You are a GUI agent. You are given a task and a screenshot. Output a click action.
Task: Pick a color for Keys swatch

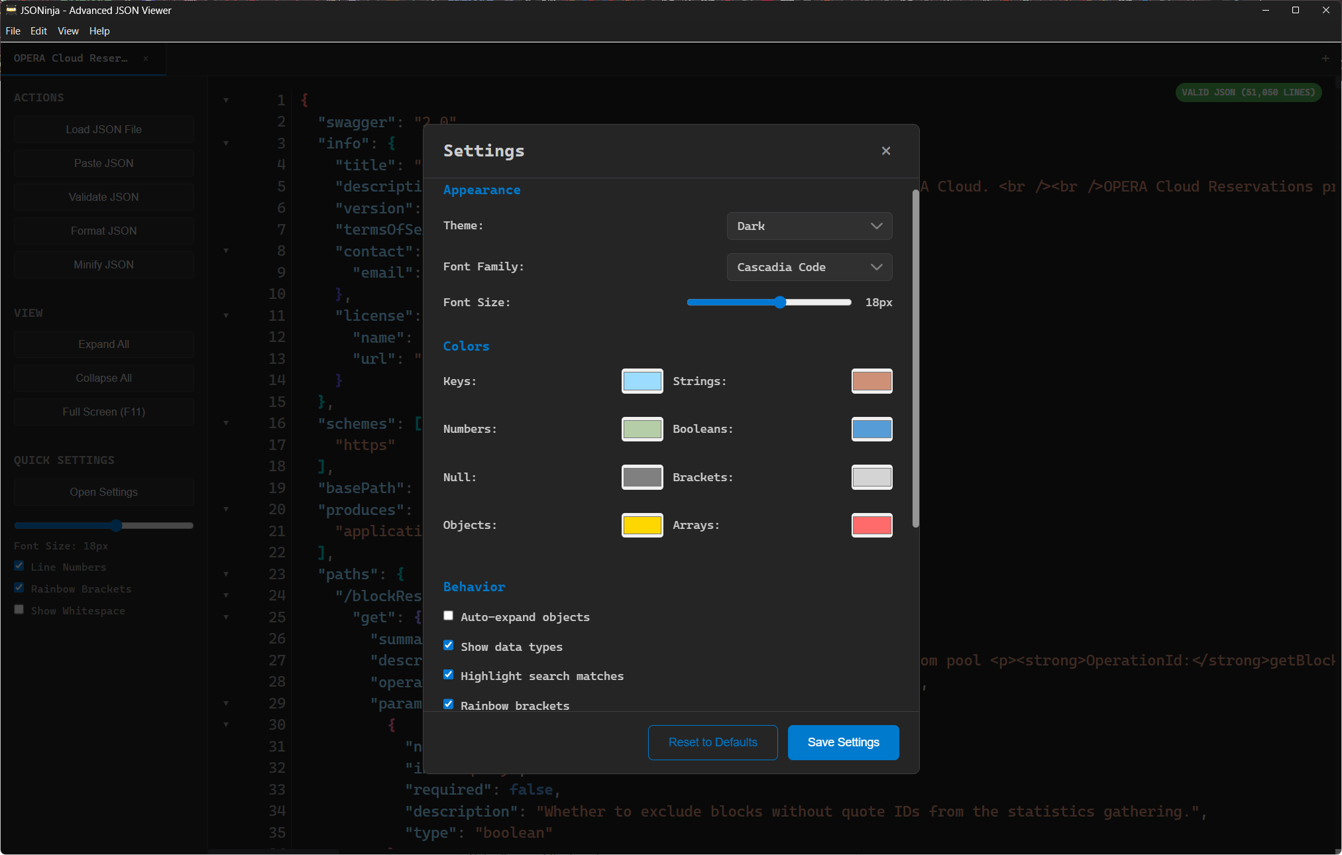point(642,381)
